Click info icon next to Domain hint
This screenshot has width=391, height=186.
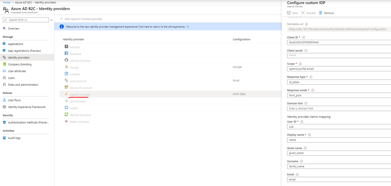(306, 103)
